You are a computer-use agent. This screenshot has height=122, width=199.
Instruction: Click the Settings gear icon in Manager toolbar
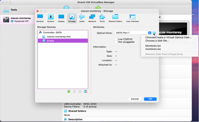click(x=76, y=7)
